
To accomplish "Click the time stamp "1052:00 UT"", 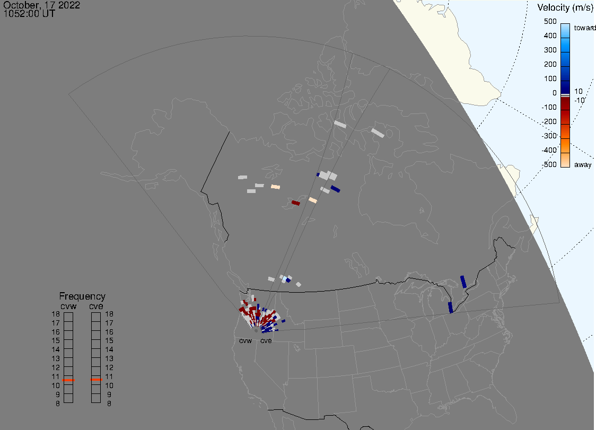I will 29,14.
